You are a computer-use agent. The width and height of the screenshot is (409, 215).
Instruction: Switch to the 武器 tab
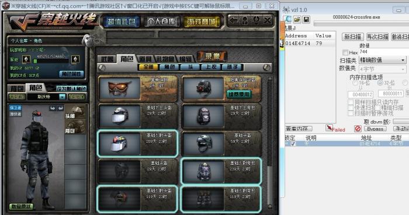click(x=107, y=59)
